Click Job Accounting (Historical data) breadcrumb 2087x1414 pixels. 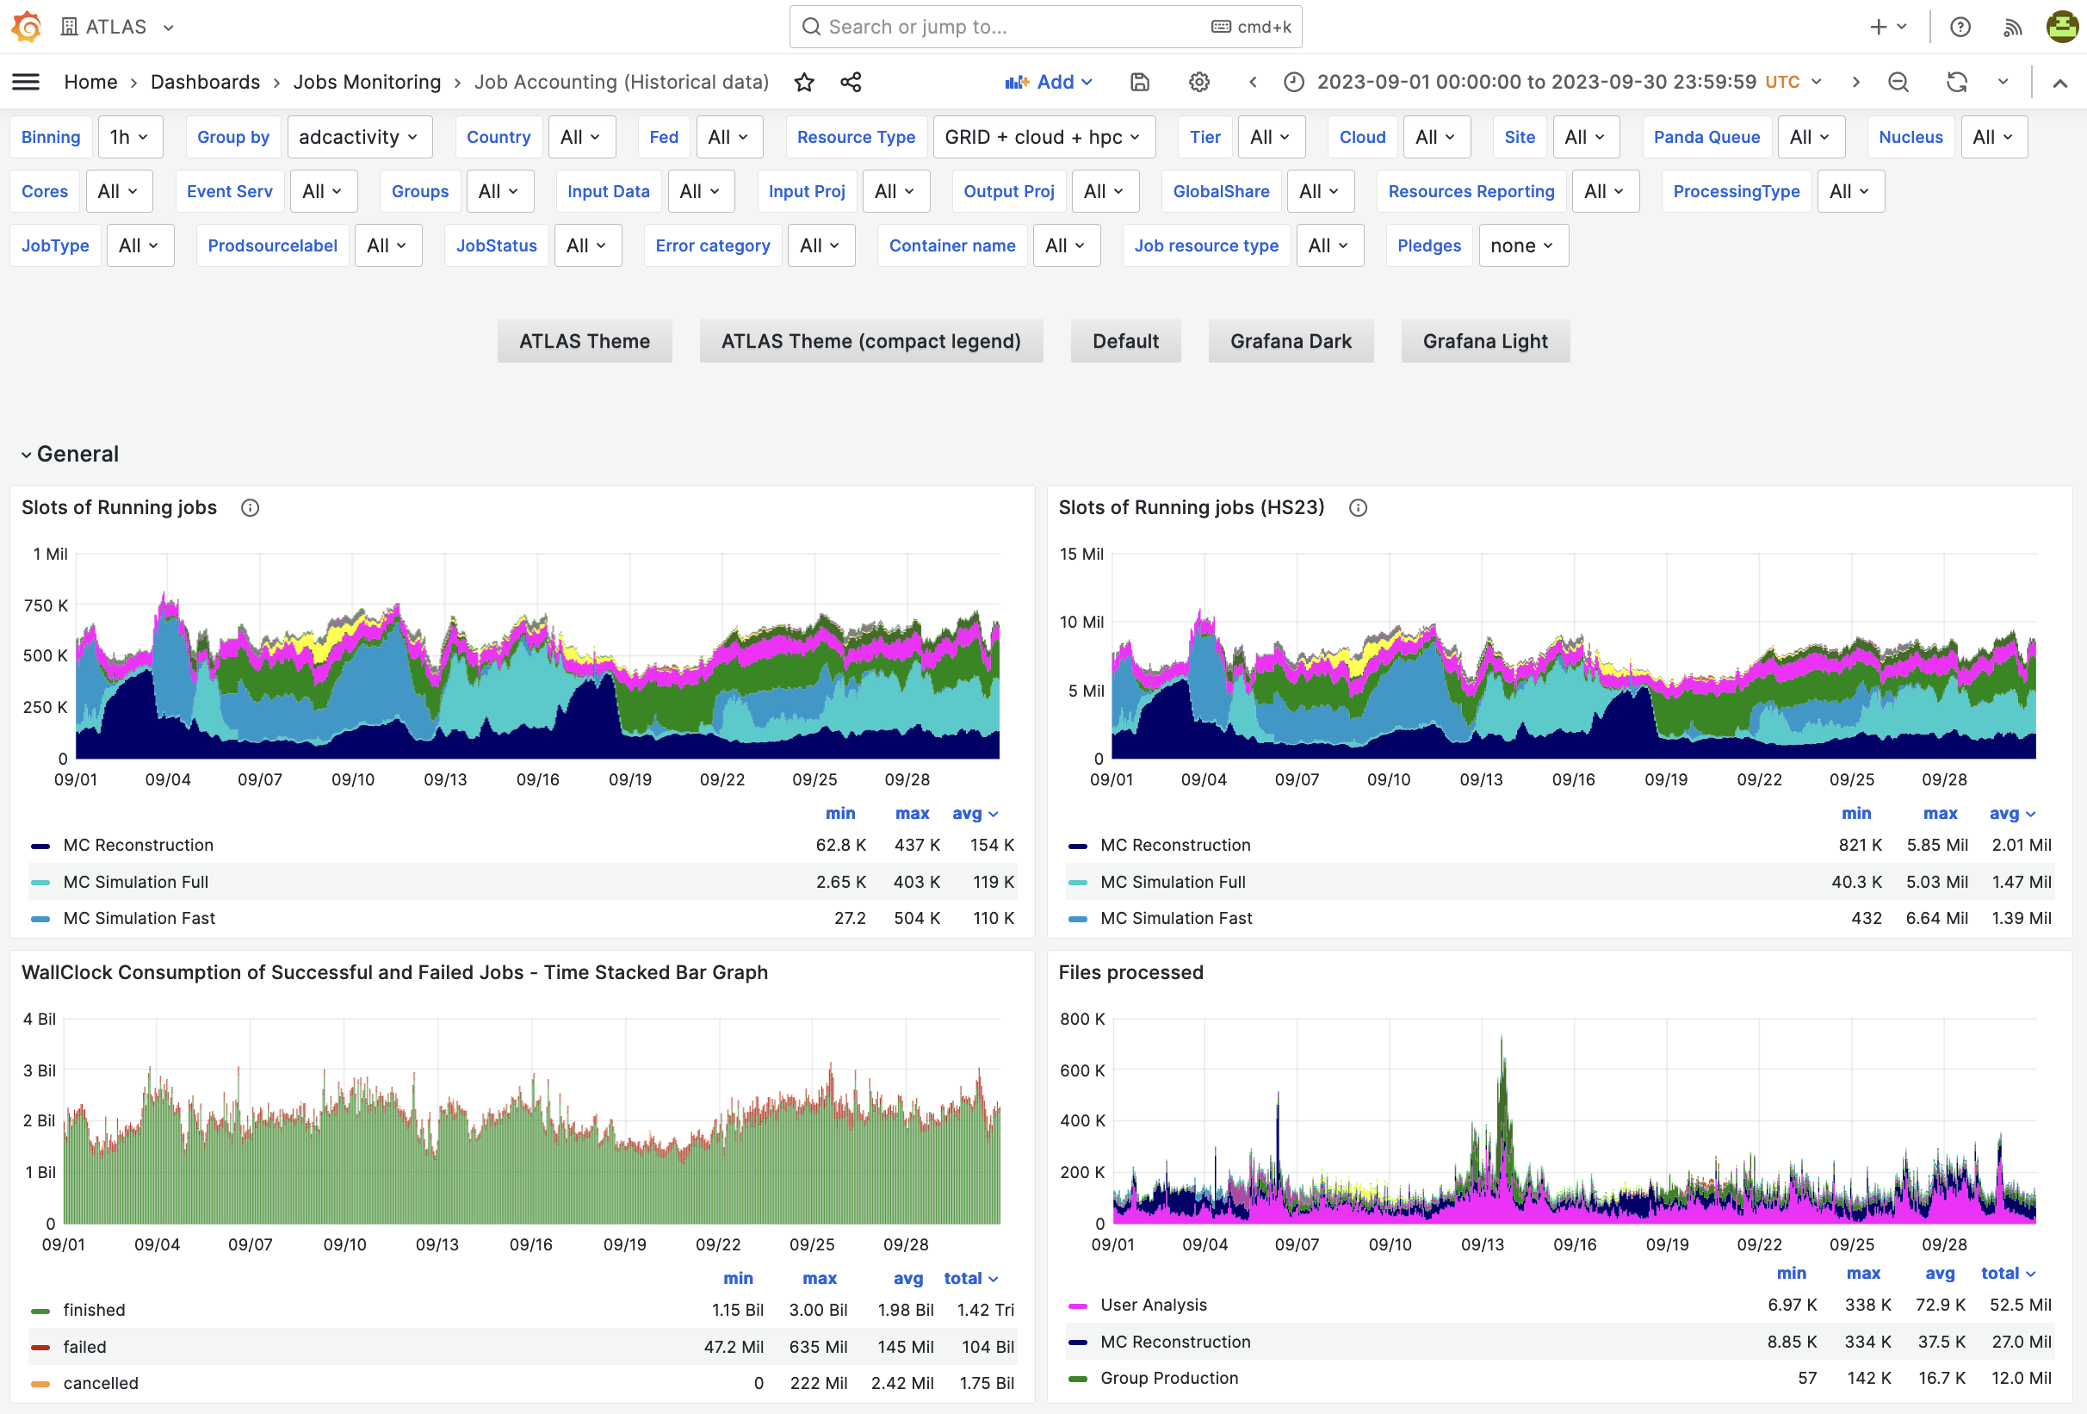[622, 82]
